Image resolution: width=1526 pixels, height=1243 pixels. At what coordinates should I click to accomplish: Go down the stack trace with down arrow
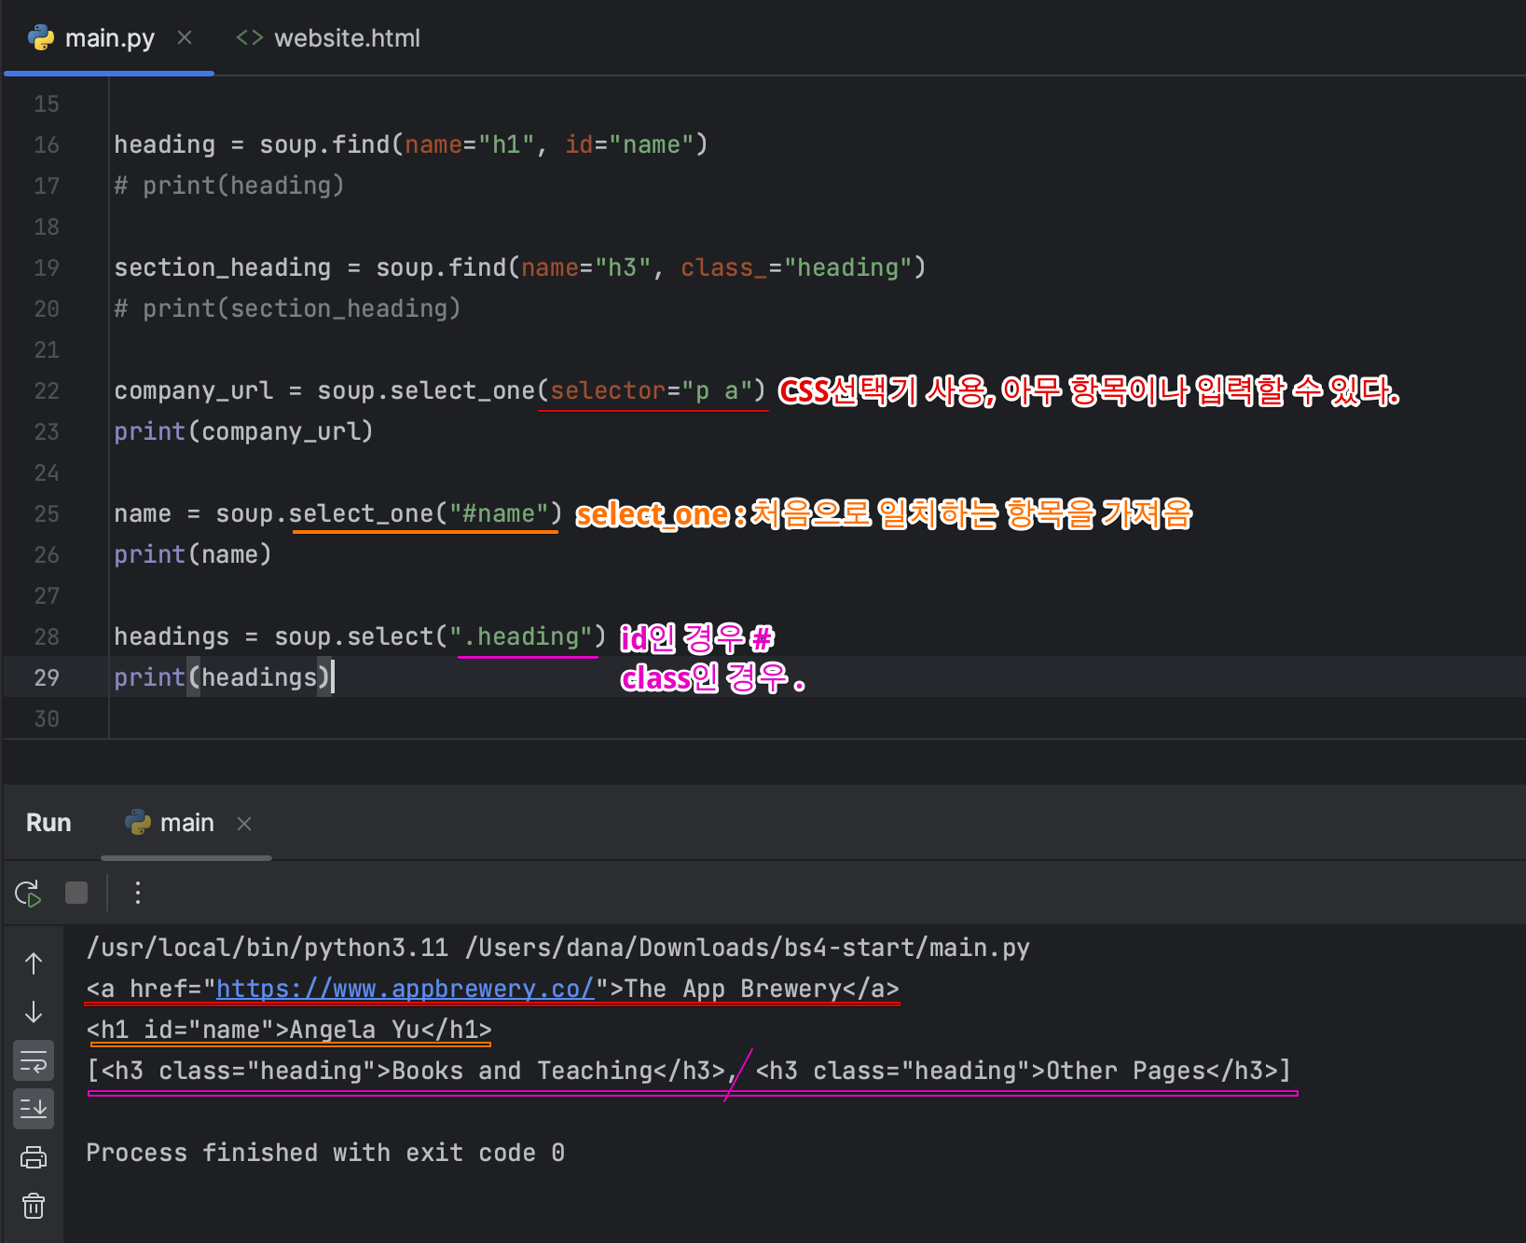click(x=34, y=1012)
